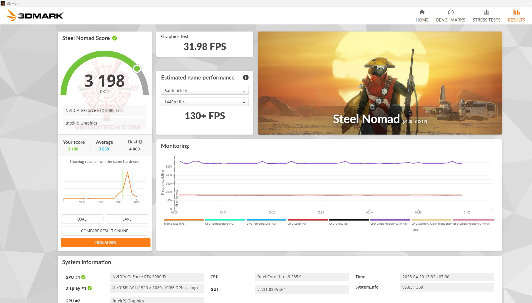Open Stress Tests via the bar chart icon
532x303 pixels.
pyautogui.click(x=486, y=12)
